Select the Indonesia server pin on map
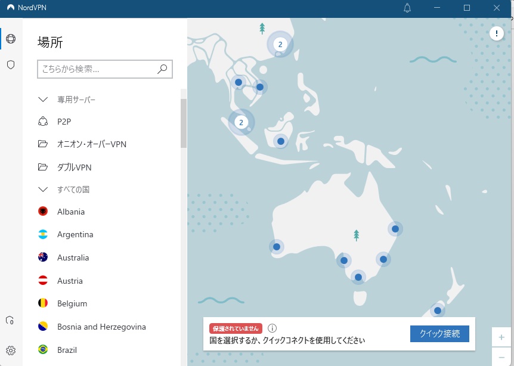The height and width of the screenshot is (366, 514). pos(281,141)
